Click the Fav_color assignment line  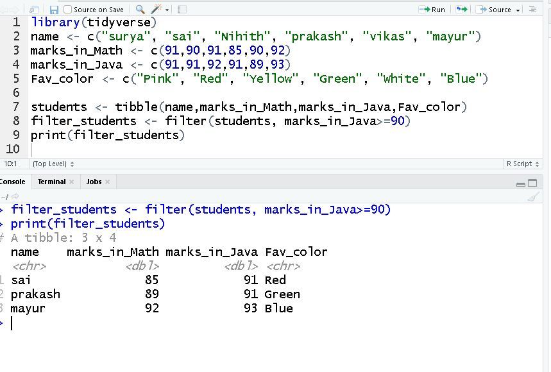click(x=259, y=79)
